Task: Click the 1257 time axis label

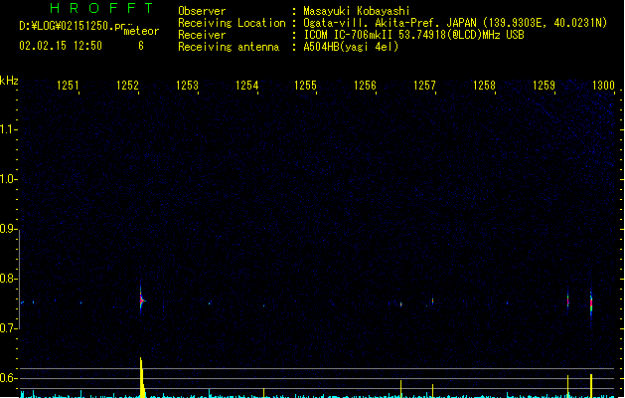Action: click(424, 86)
